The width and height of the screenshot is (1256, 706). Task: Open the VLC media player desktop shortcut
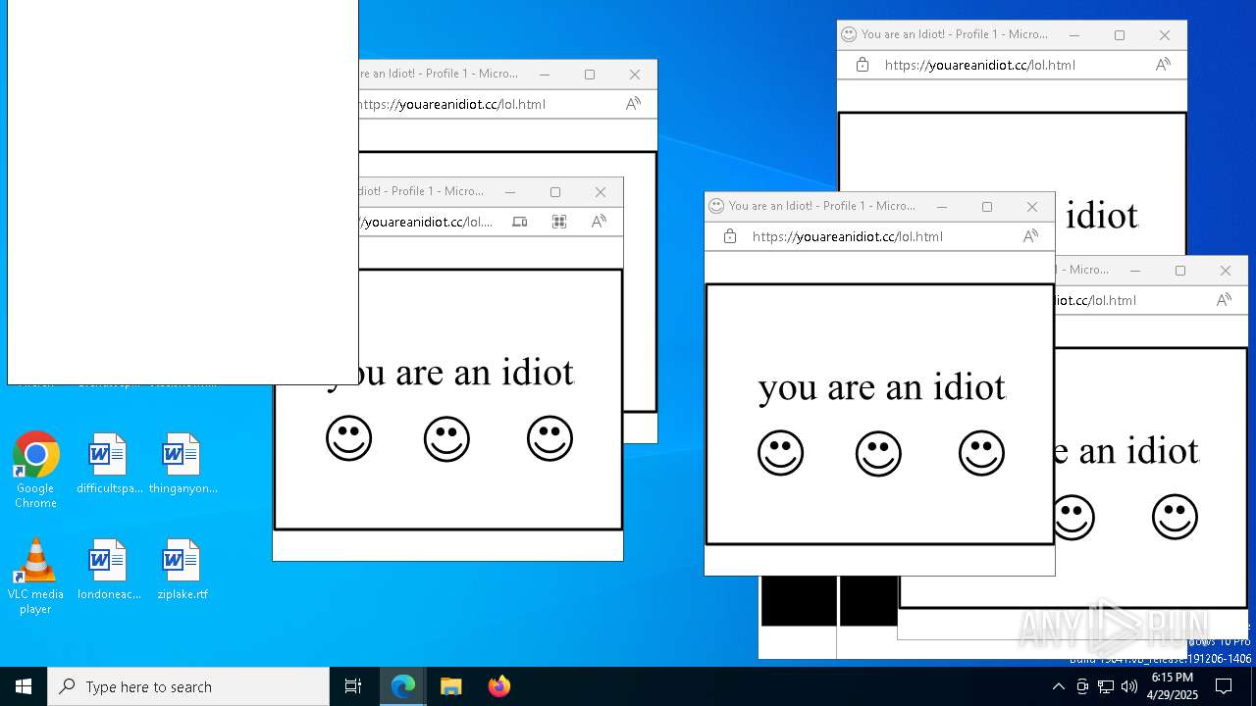tap(35, 577)
